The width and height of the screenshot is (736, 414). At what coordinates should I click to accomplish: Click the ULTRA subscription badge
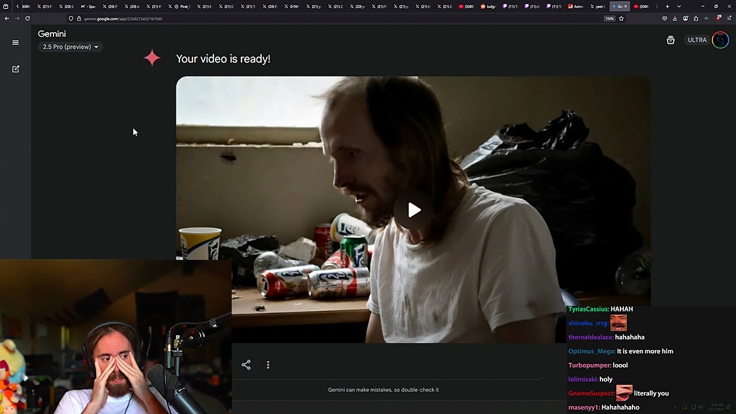697,40
